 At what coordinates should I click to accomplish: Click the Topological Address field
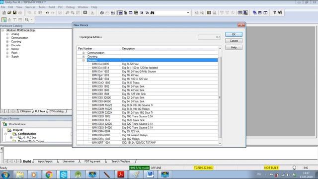click(x=209, y=37)
